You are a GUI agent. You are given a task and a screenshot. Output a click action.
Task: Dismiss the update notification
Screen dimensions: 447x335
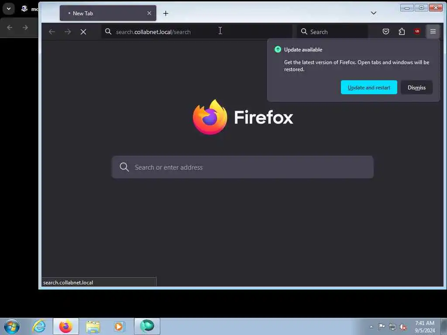[416, 87]
